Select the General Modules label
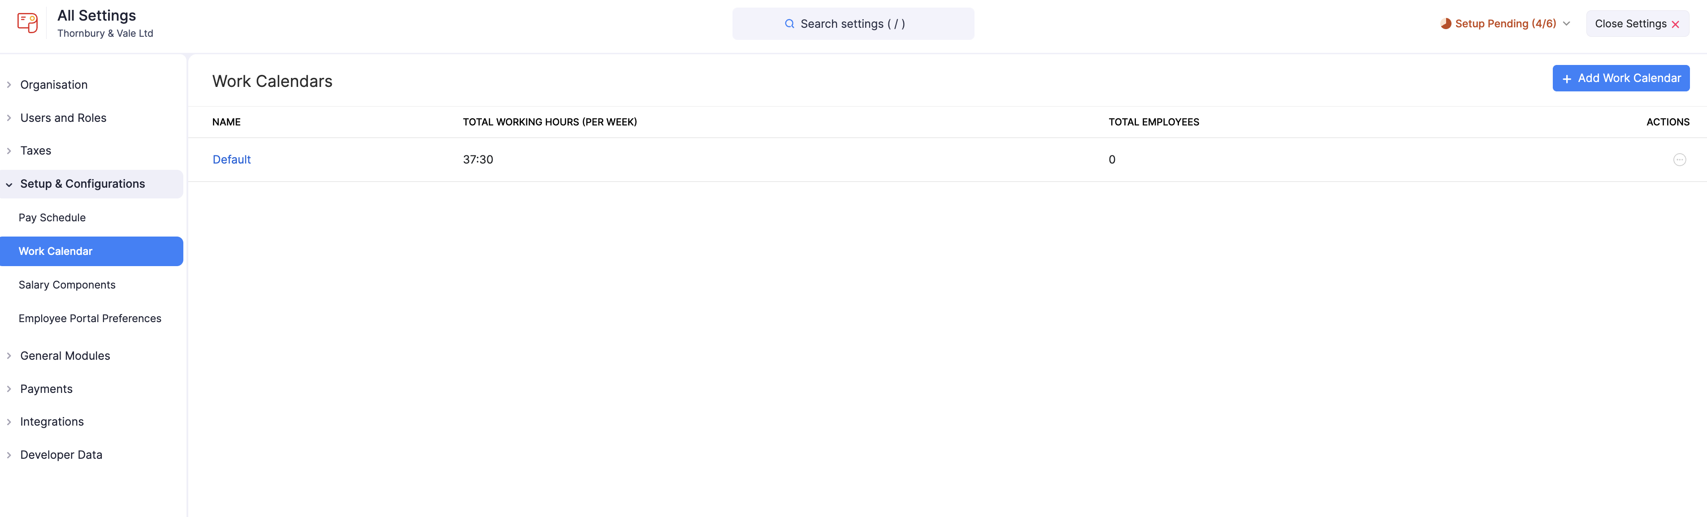The height and width of the screenshot is (517, 1707). point(65,356)
